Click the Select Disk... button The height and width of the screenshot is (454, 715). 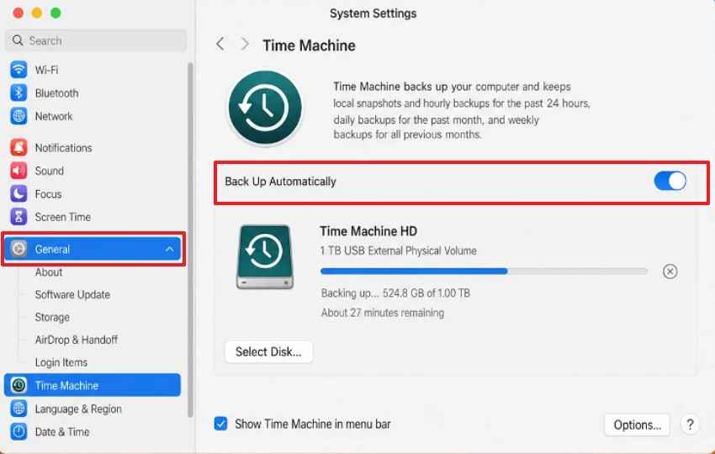tap(268, 352)
